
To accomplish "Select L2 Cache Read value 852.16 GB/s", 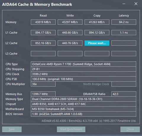I will click(x=43, y=43).
